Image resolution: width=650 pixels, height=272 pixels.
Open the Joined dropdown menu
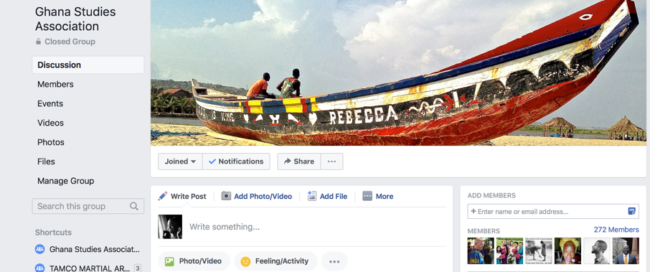point(180,161)
